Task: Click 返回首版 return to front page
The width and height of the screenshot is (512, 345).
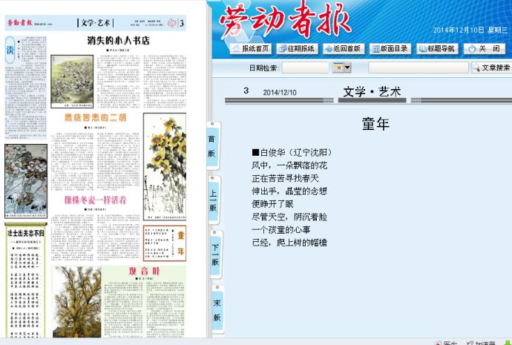Action: tap(343, 49)
